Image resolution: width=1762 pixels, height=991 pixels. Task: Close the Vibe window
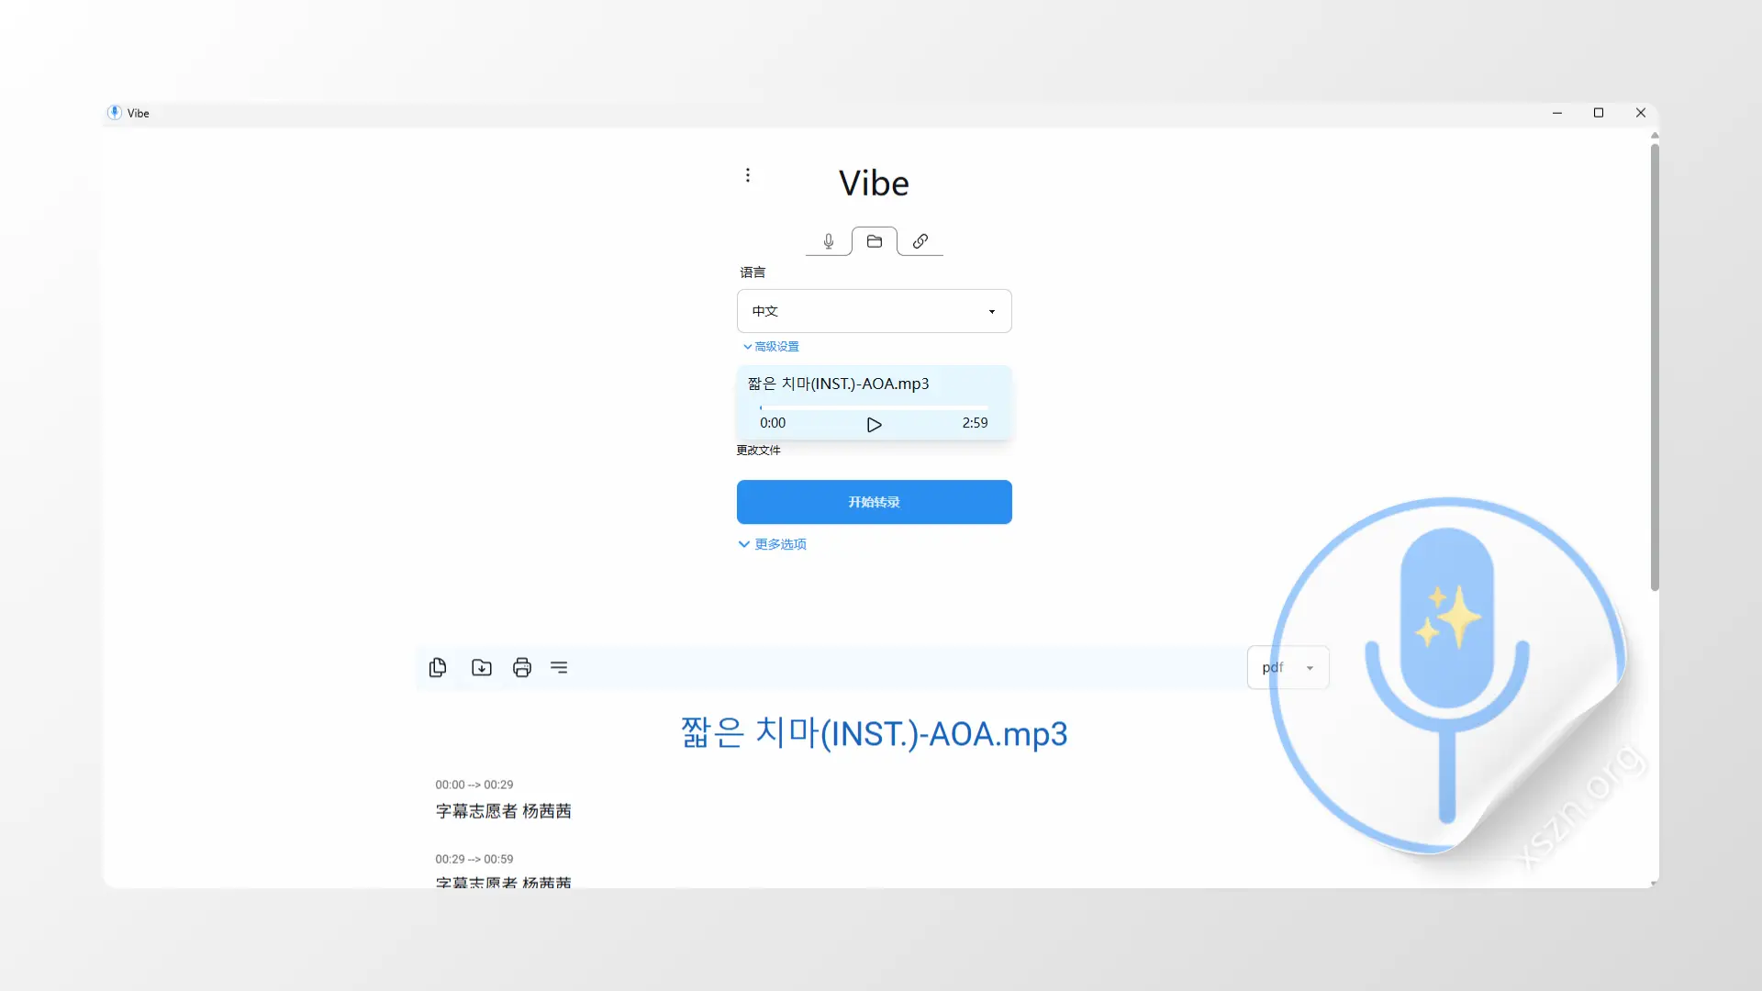point(1641,113)
